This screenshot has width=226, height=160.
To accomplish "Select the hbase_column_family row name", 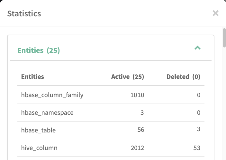I will tap(52, 95).
